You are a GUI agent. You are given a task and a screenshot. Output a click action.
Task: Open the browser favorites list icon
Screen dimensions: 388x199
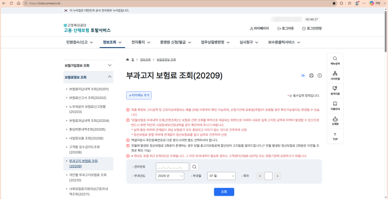point(349,3)
